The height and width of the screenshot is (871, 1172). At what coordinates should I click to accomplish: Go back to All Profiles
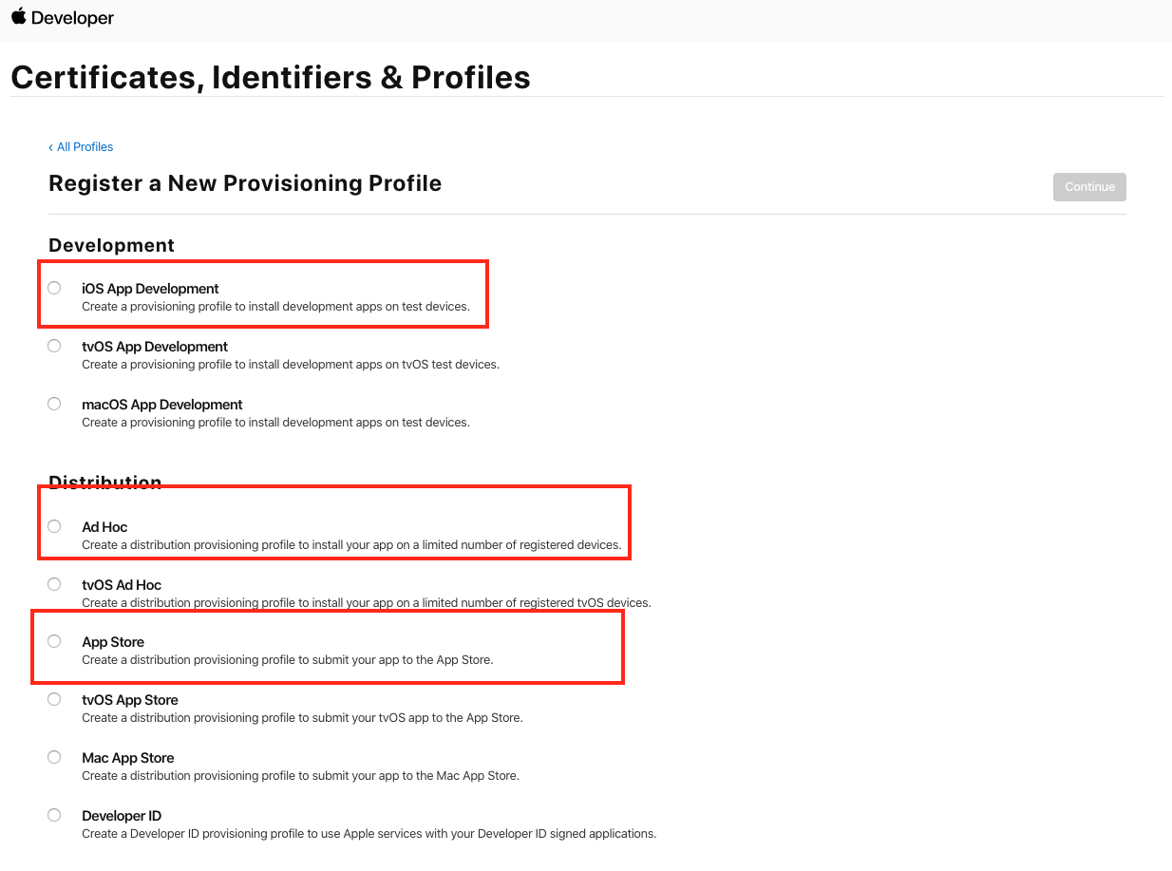[82, 147]
